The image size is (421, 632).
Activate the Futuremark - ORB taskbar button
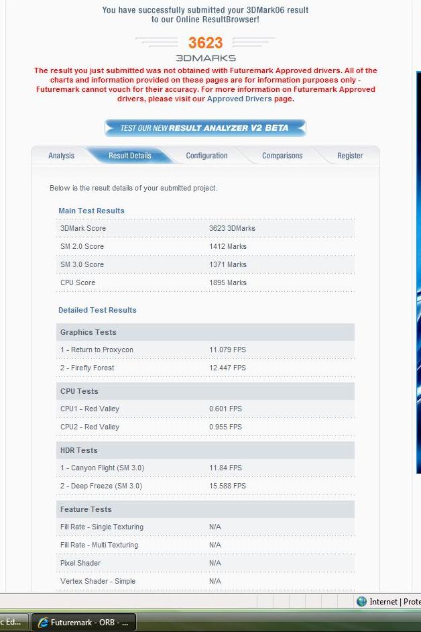click(x=83, y=623)
